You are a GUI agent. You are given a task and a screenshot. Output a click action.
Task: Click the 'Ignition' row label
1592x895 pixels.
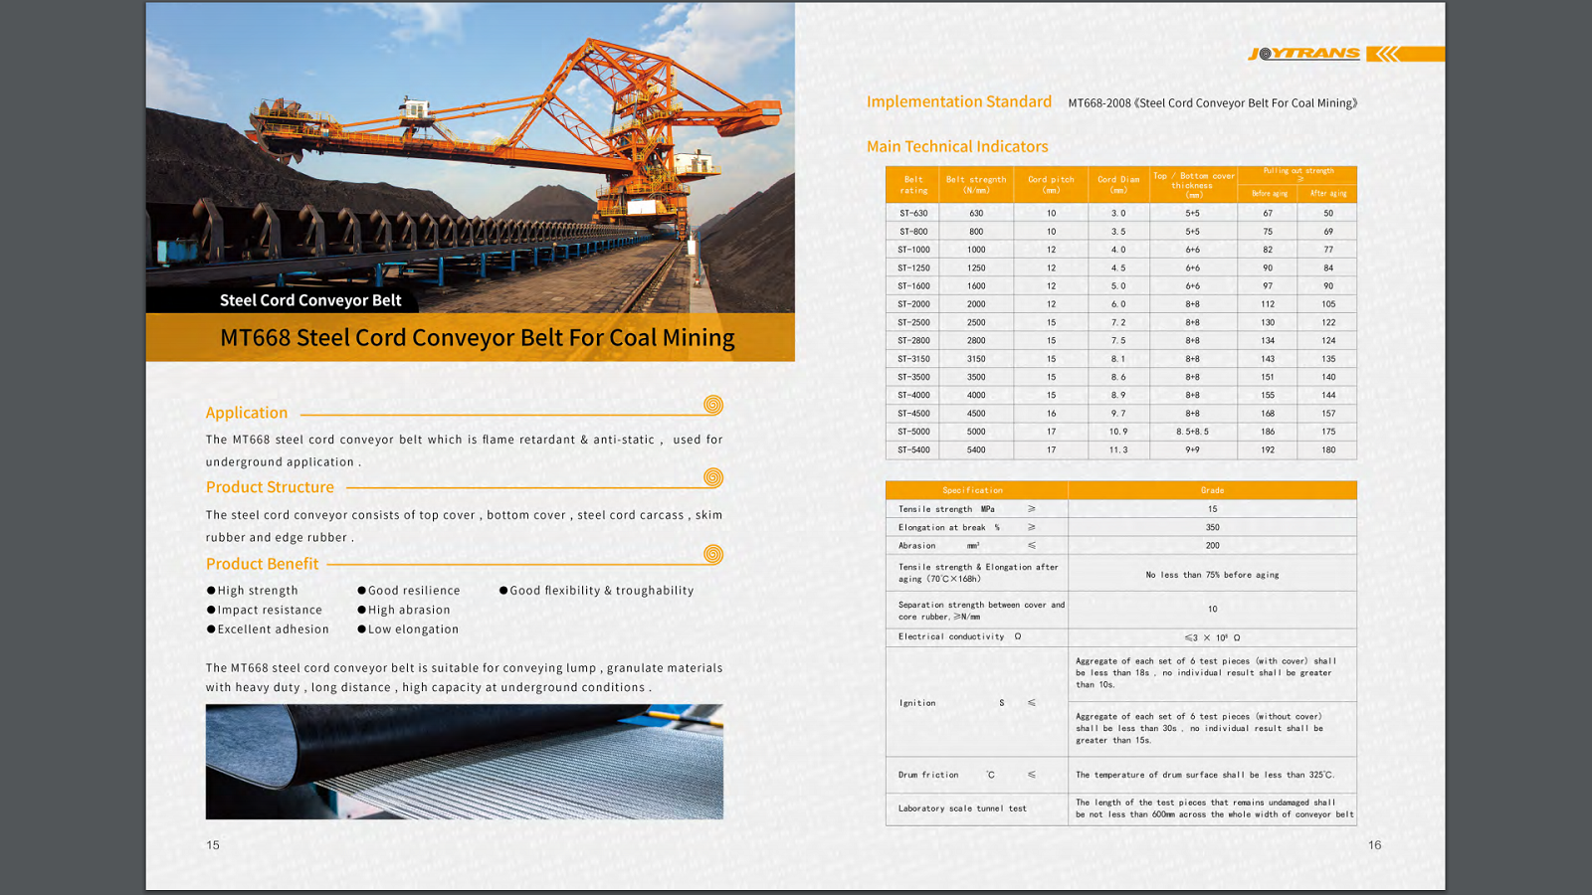point(917,703)
